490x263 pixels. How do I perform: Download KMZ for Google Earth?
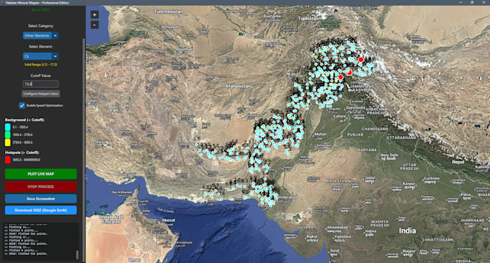click(x=40, y=210)
